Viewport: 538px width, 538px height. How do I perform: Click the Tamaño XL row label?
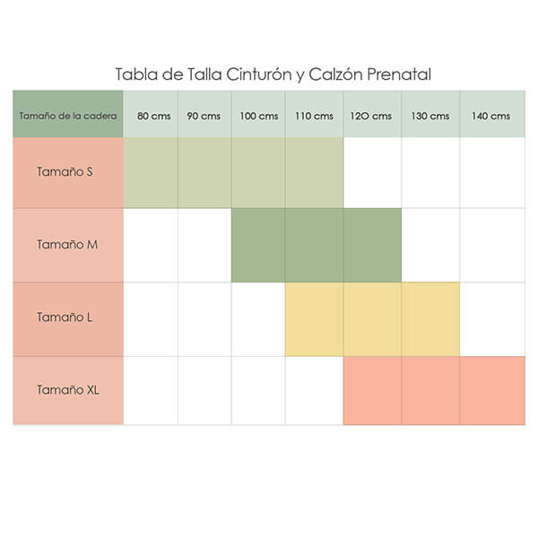[68, 390]
